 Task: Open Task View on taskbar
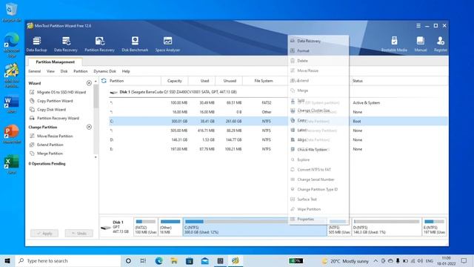(x=143, y=260)
